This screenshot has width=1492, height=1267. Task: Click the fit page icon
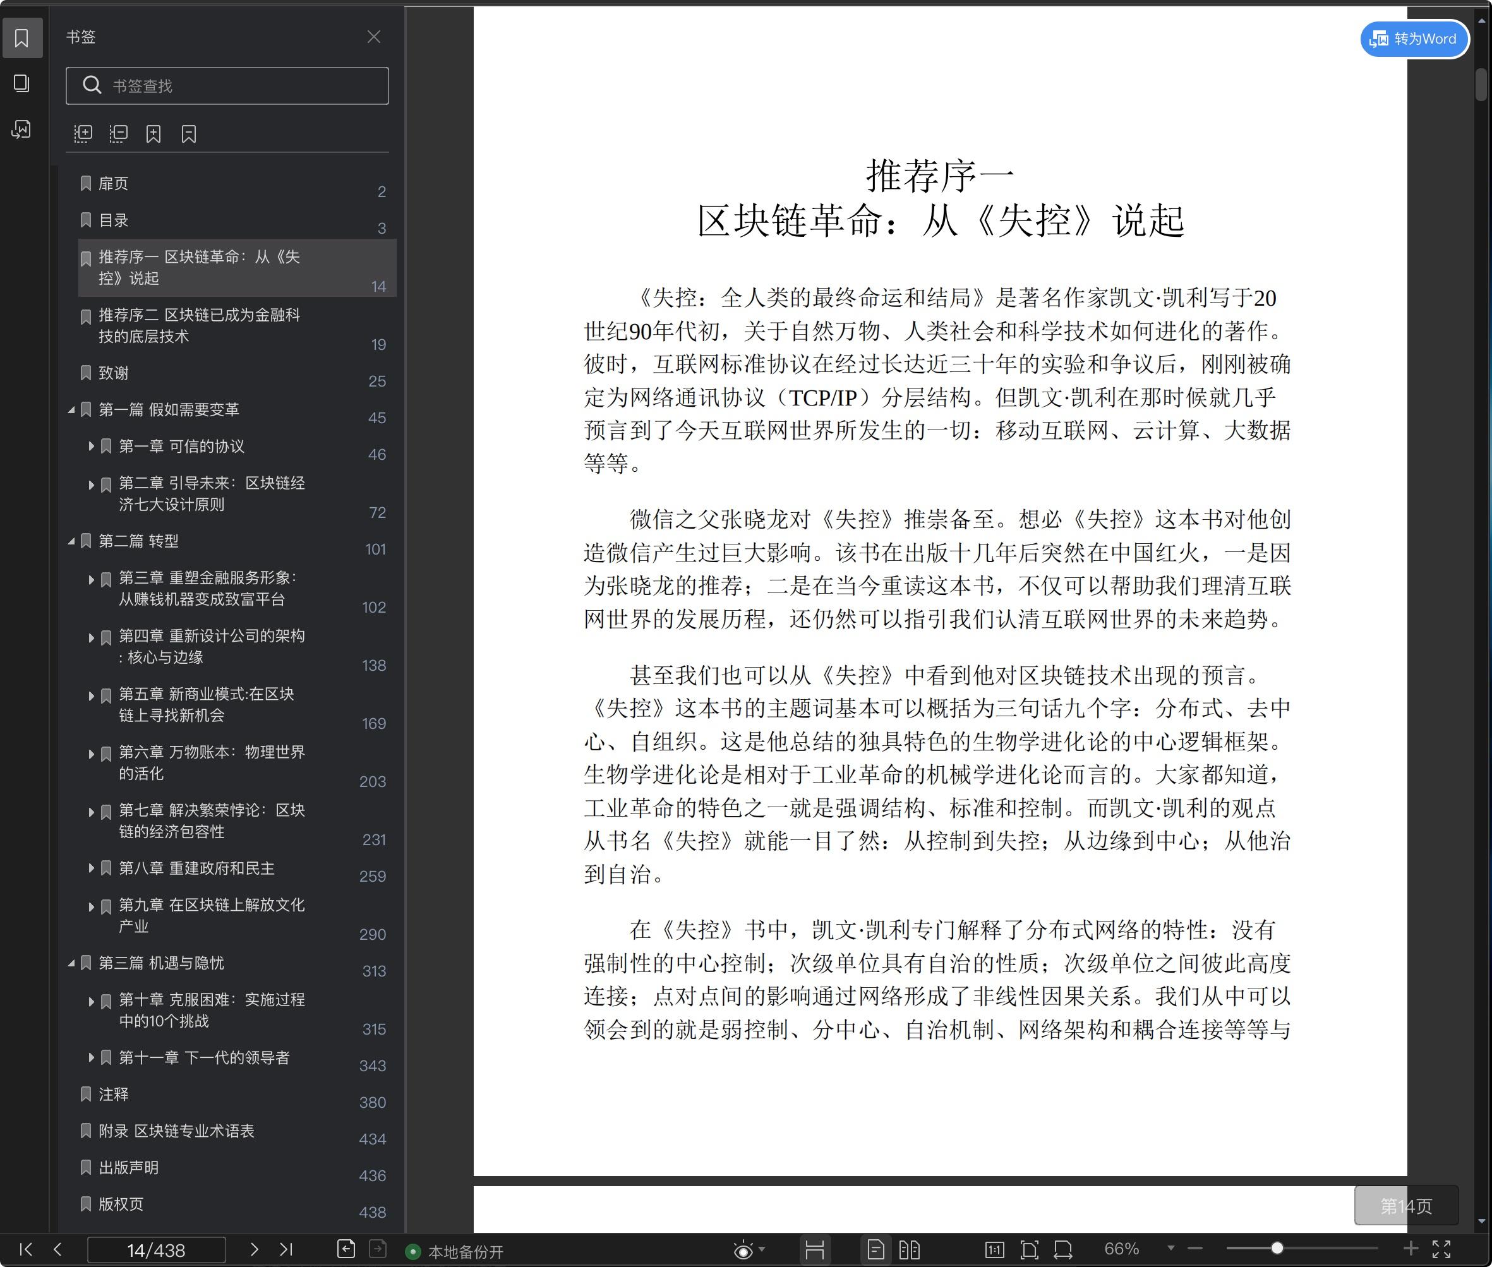pyautogui.click(x=1030, y=1251)
